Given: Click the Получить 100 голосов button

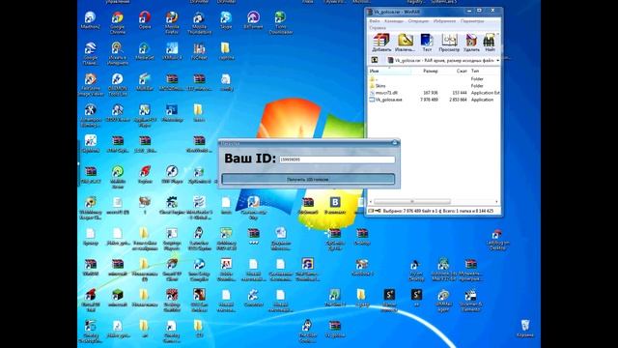Looking at the screenshot, I should 308,179.
